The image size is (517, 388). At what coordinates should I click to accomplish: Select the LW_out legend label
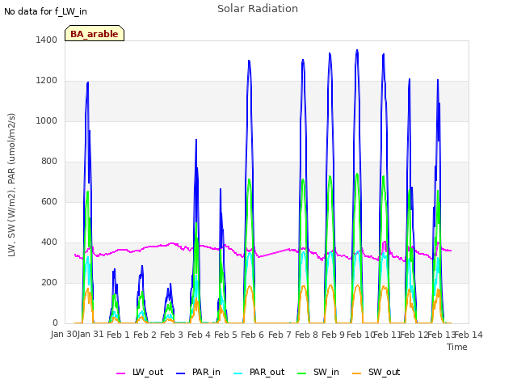pyautogui.click(x=148, y=372)
